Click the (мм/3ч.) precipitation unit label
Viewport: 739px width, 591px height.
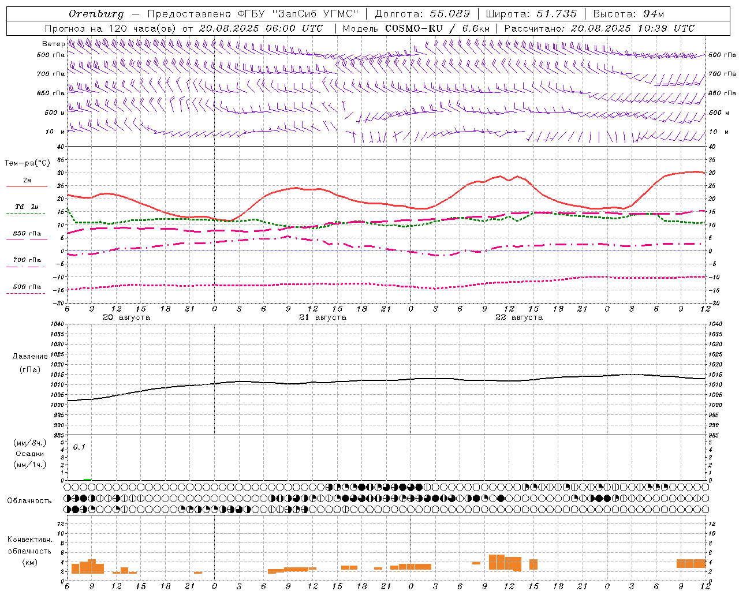[30, 443]
